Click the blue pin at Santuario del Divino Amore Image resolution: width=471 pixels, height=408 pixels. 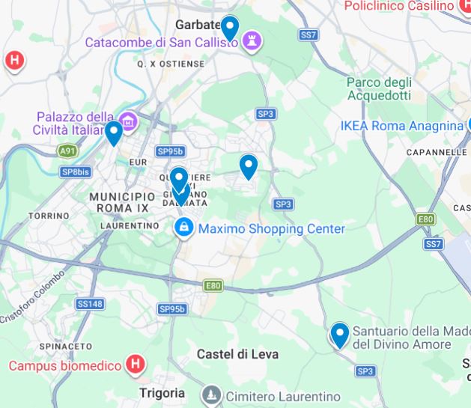(340, 335)
